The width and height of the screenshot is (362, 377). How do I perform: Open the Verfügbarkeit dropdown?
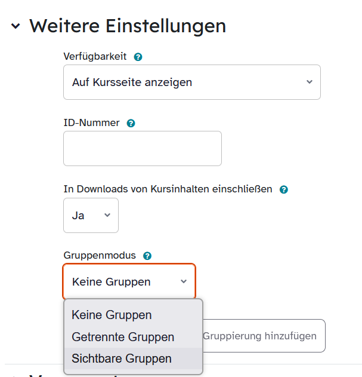point(191,82)
